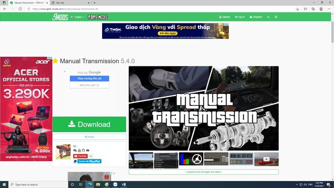
Task: Open the Upload menu item
Action: pyautogui.click(x=224, y=17)
